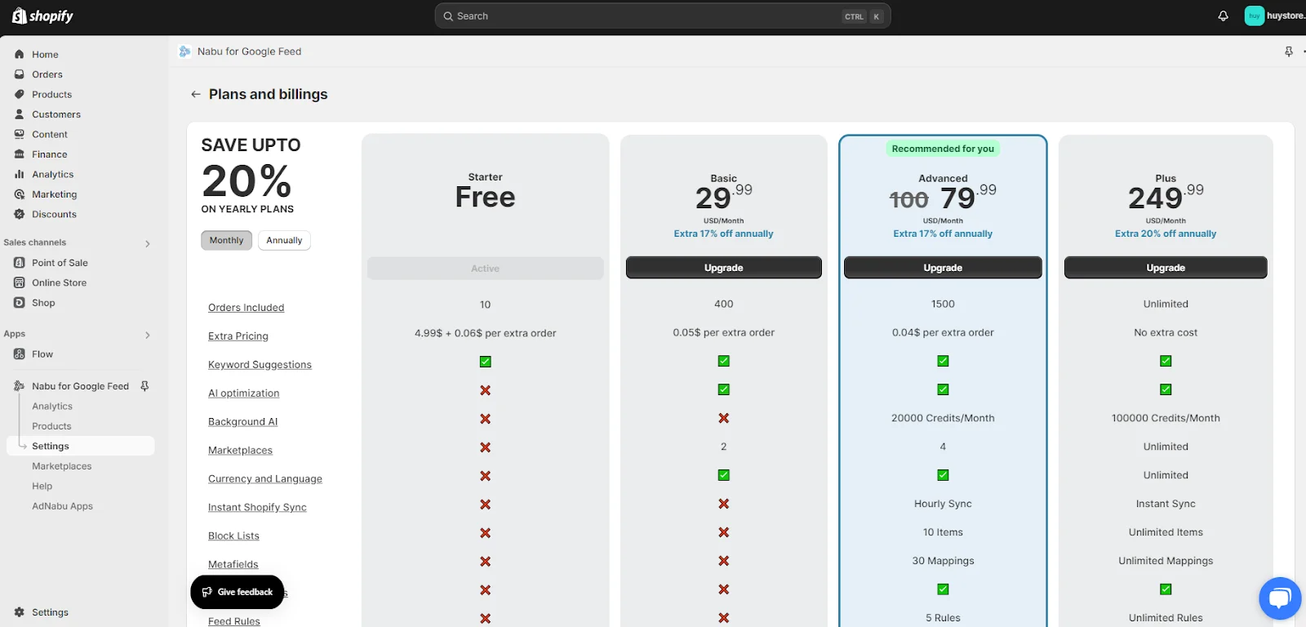Click the Shop channel icon
Image resolution: width=1306 pixels, height=627 pixels.
point(20,303)
